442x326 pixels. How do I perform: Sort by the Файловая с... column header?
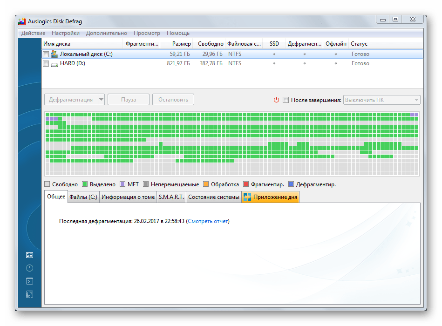click(x=244, y=44)
